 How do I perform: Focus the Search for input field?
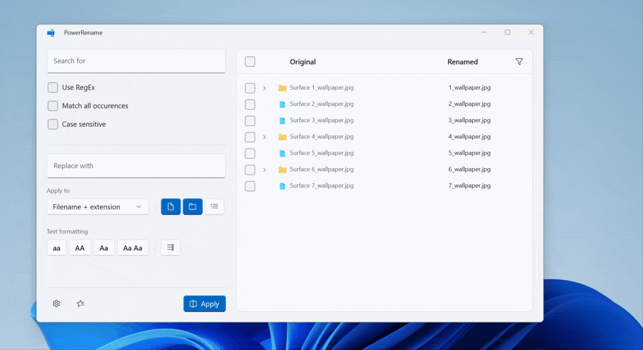[136, 61]
